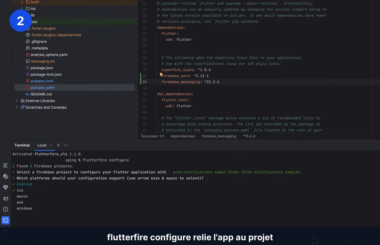The width and height of the screenshot is (380, 245).
Task: Click the .flutter-plugins-dependencies file icon
Action: (x=28, y=35)
